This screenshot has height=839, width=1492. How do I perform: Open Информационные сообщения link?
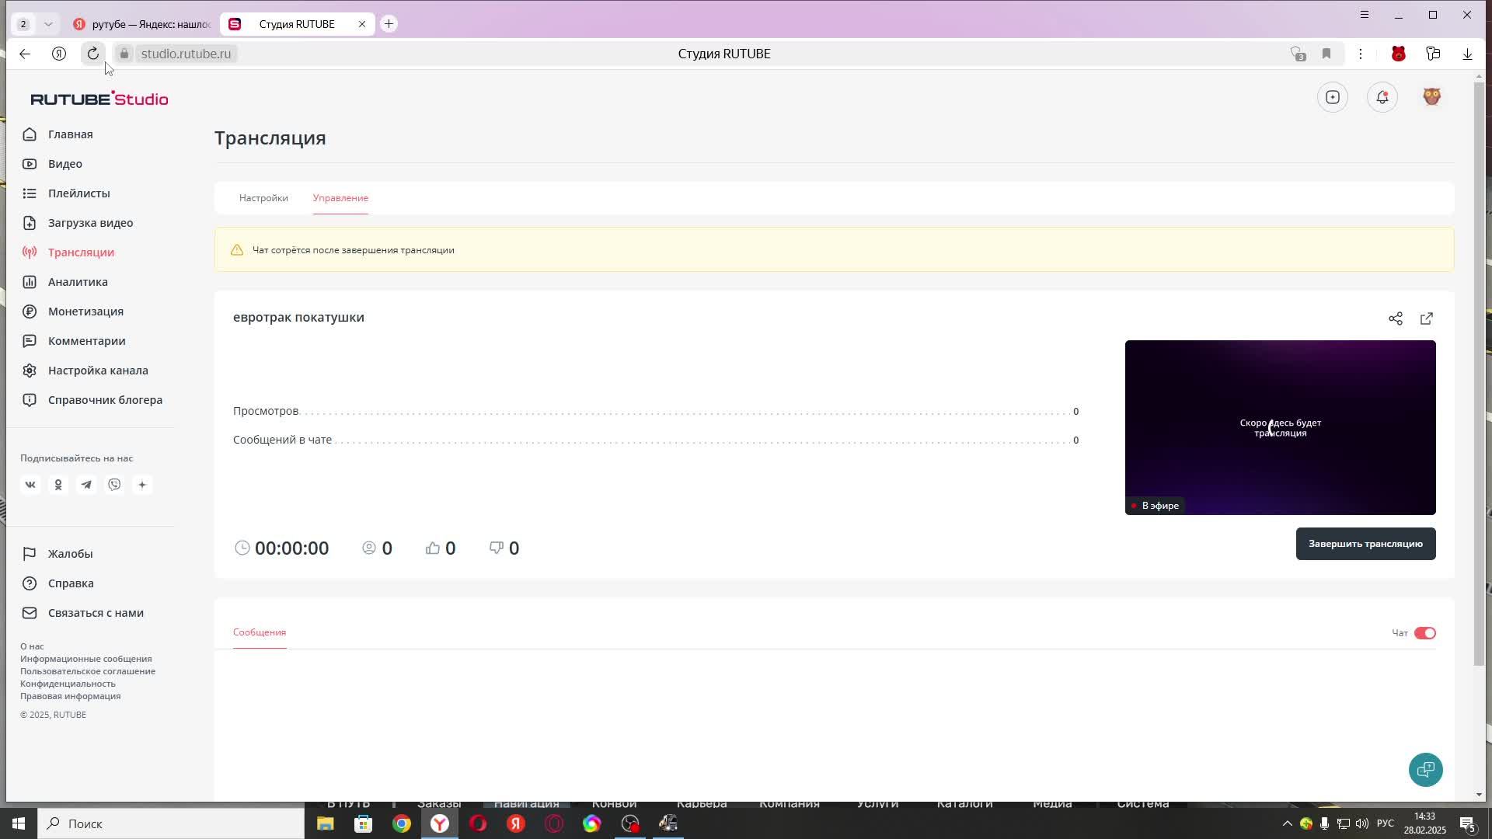click(x=86, y=659)
